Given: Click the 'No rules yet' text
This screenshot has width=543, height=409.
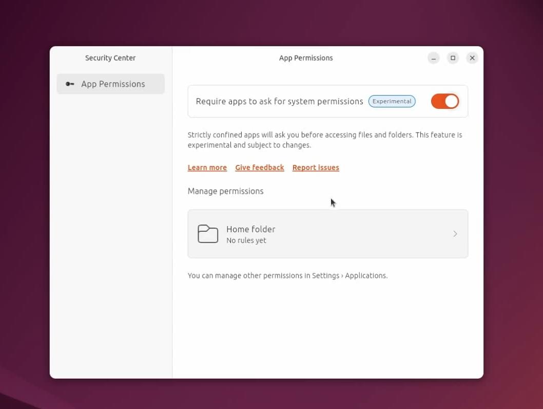Looking at the screenshot, I should click(x=246, y=240).
